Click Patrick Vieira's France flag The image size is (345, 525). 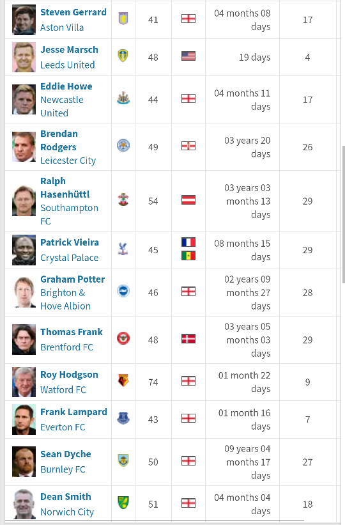pyautogui.click(x=188, y=242)
